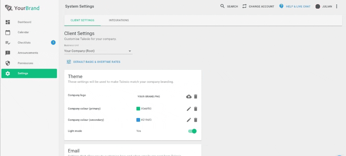This screenshot has height=156, width=346.
Task: Open the Business Unit dropdown
Action: (98, 51)
